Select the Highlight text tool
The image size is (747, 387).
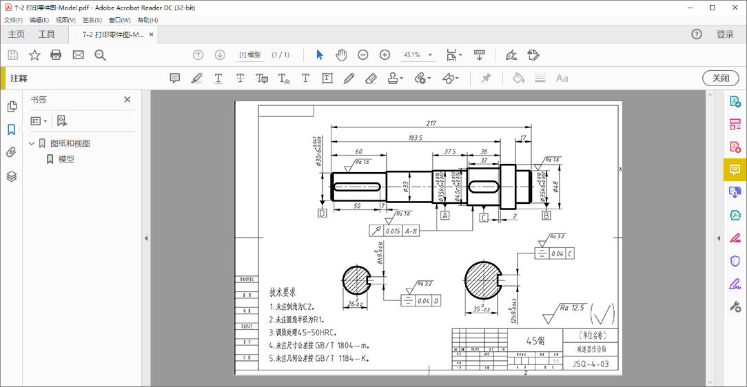click(x=196, y=79)
